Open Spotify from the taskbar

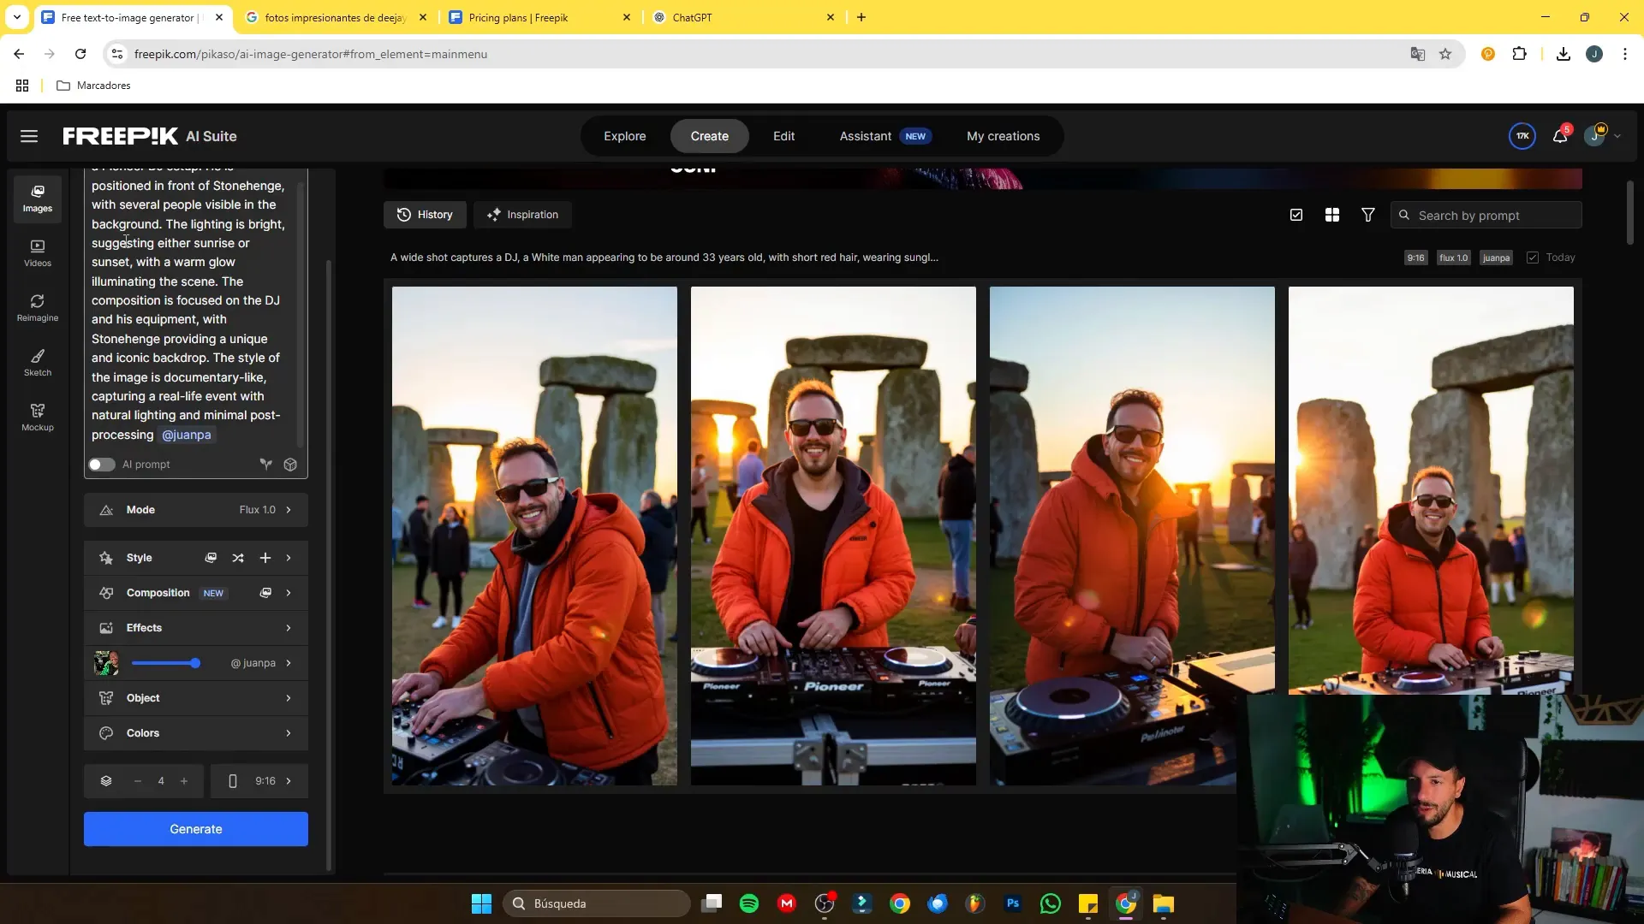[x=749, y=903]
